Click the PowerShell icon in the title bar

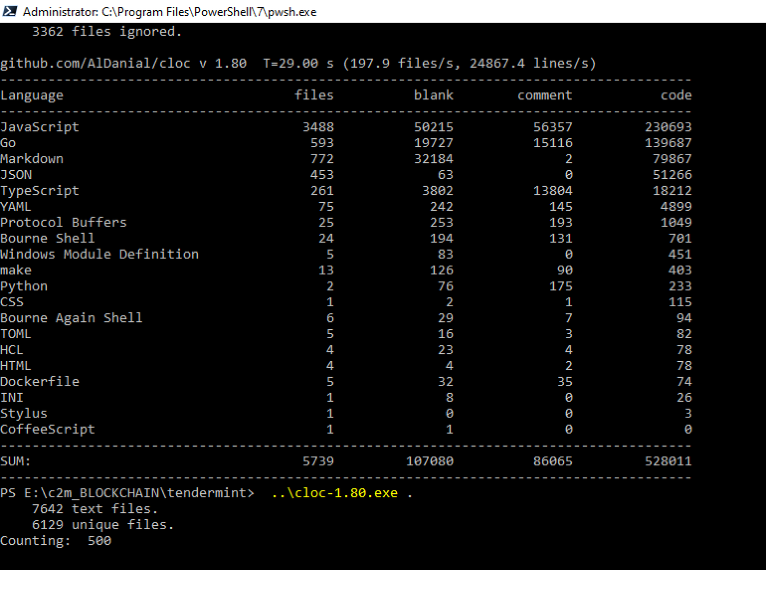pos(10,11)
